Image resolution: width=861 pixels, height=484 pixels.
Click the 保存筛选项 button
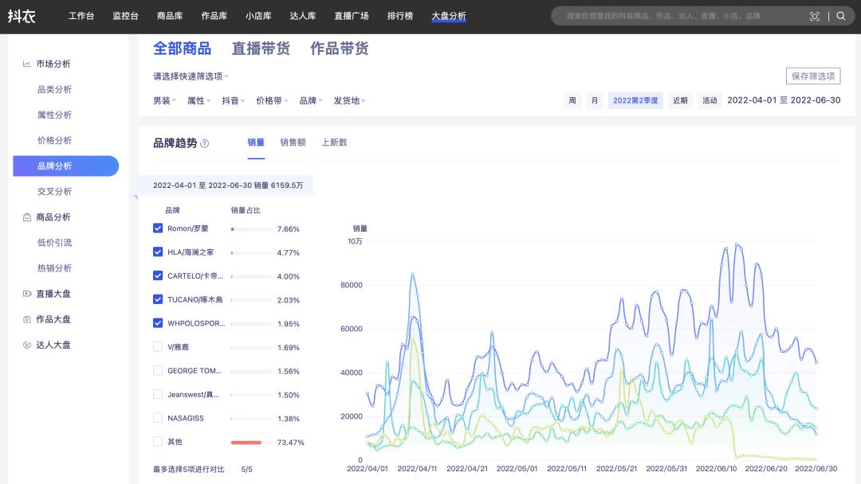813,76
